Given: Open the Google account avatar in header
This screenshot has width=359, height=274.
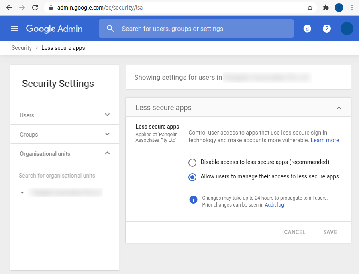Looking at the screenshot, I should click(x=346, y=29).
